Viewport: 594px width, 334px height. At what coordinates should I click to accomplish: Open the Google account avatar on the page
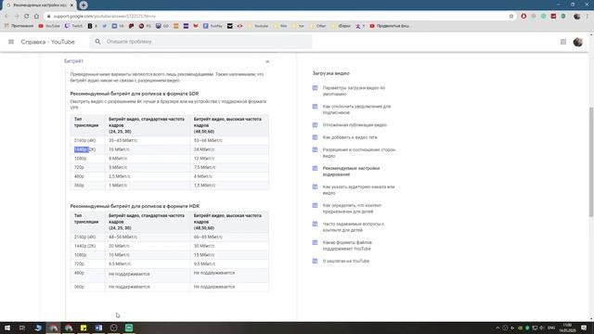pyautogui.click(x=577, y=42)
